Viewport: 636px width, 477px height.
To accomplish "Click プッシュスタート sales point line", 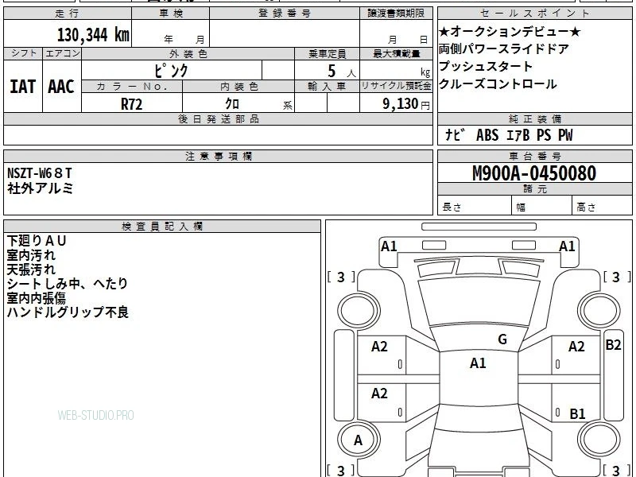I will 485,66.
